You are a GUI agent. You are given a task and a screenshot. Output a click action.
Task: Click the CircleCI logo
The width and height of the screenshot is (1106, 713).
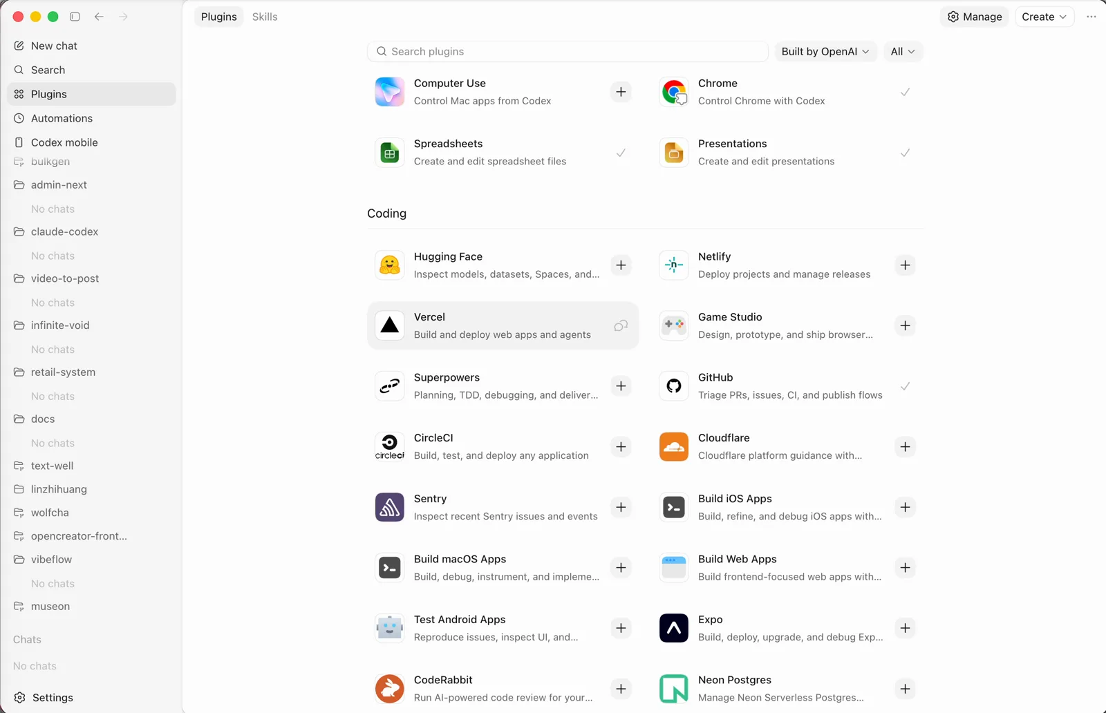click(x=390, y=447)
